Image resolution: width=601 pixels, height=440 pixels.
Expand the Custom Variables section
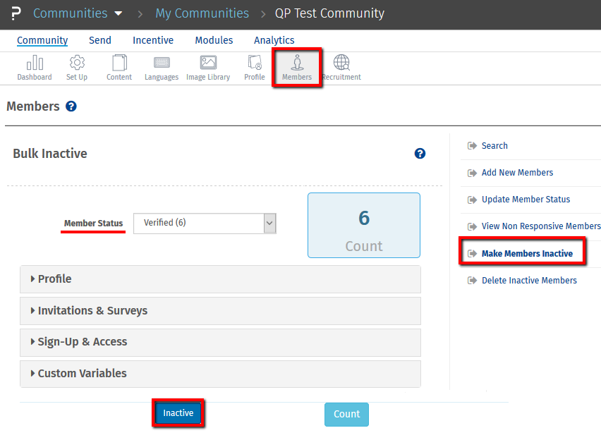pos(220,374)
